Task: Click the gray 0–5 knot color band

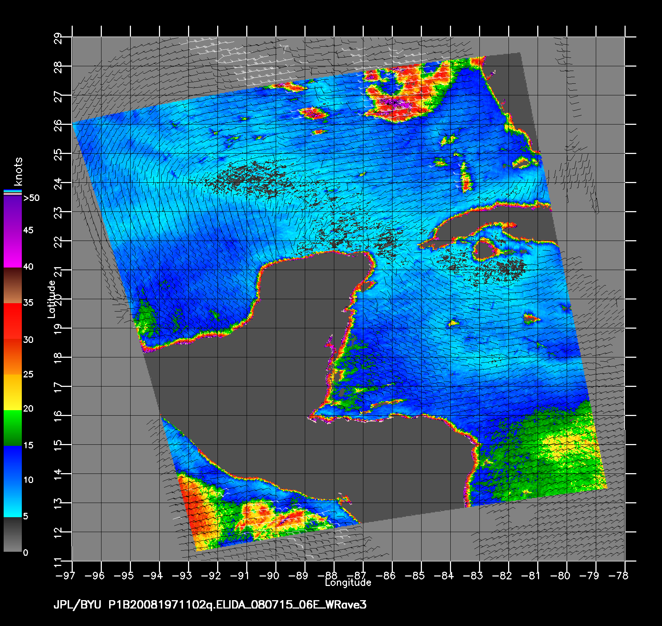Action: click(x=13, y=534)
